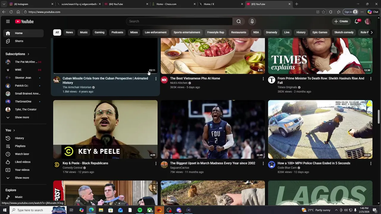Expand the Subscriptions heading chevron
Viewport: 381px width, 214px height.
[x=28, y=54]
